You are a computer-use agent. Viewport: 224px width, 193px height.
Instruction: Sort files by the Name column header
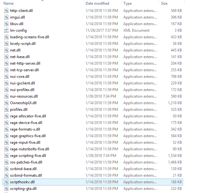coord(8,3)
